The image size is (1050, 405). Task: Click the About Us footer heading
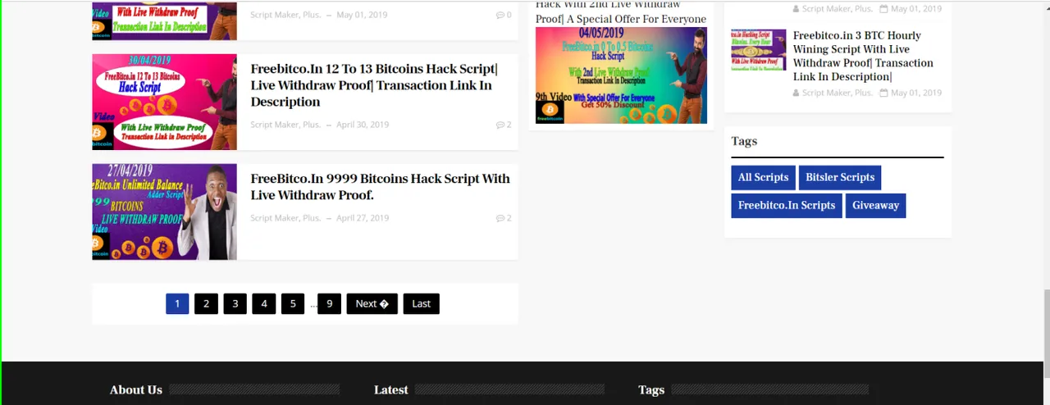click(x=136, y=390)
